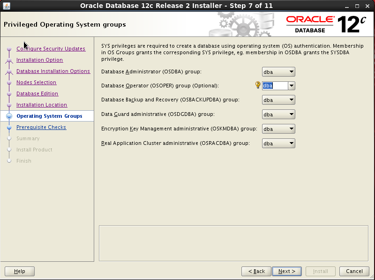
Task: Click the Summary step indicator circle
Action: click(x=9, y=138)
